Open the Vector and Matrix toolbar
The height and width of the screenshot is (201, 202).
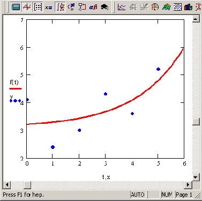point(38,7)
